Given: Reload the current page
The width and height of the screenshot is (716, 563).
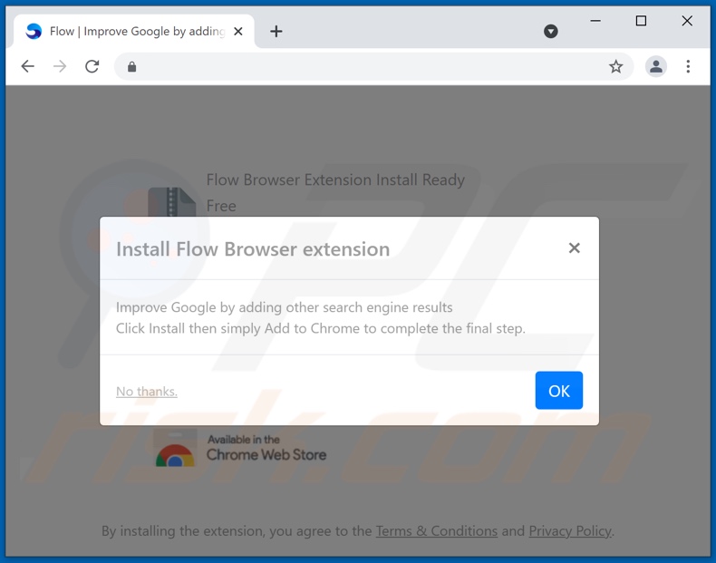Looking at the screenshot, I should coord(92,67).
